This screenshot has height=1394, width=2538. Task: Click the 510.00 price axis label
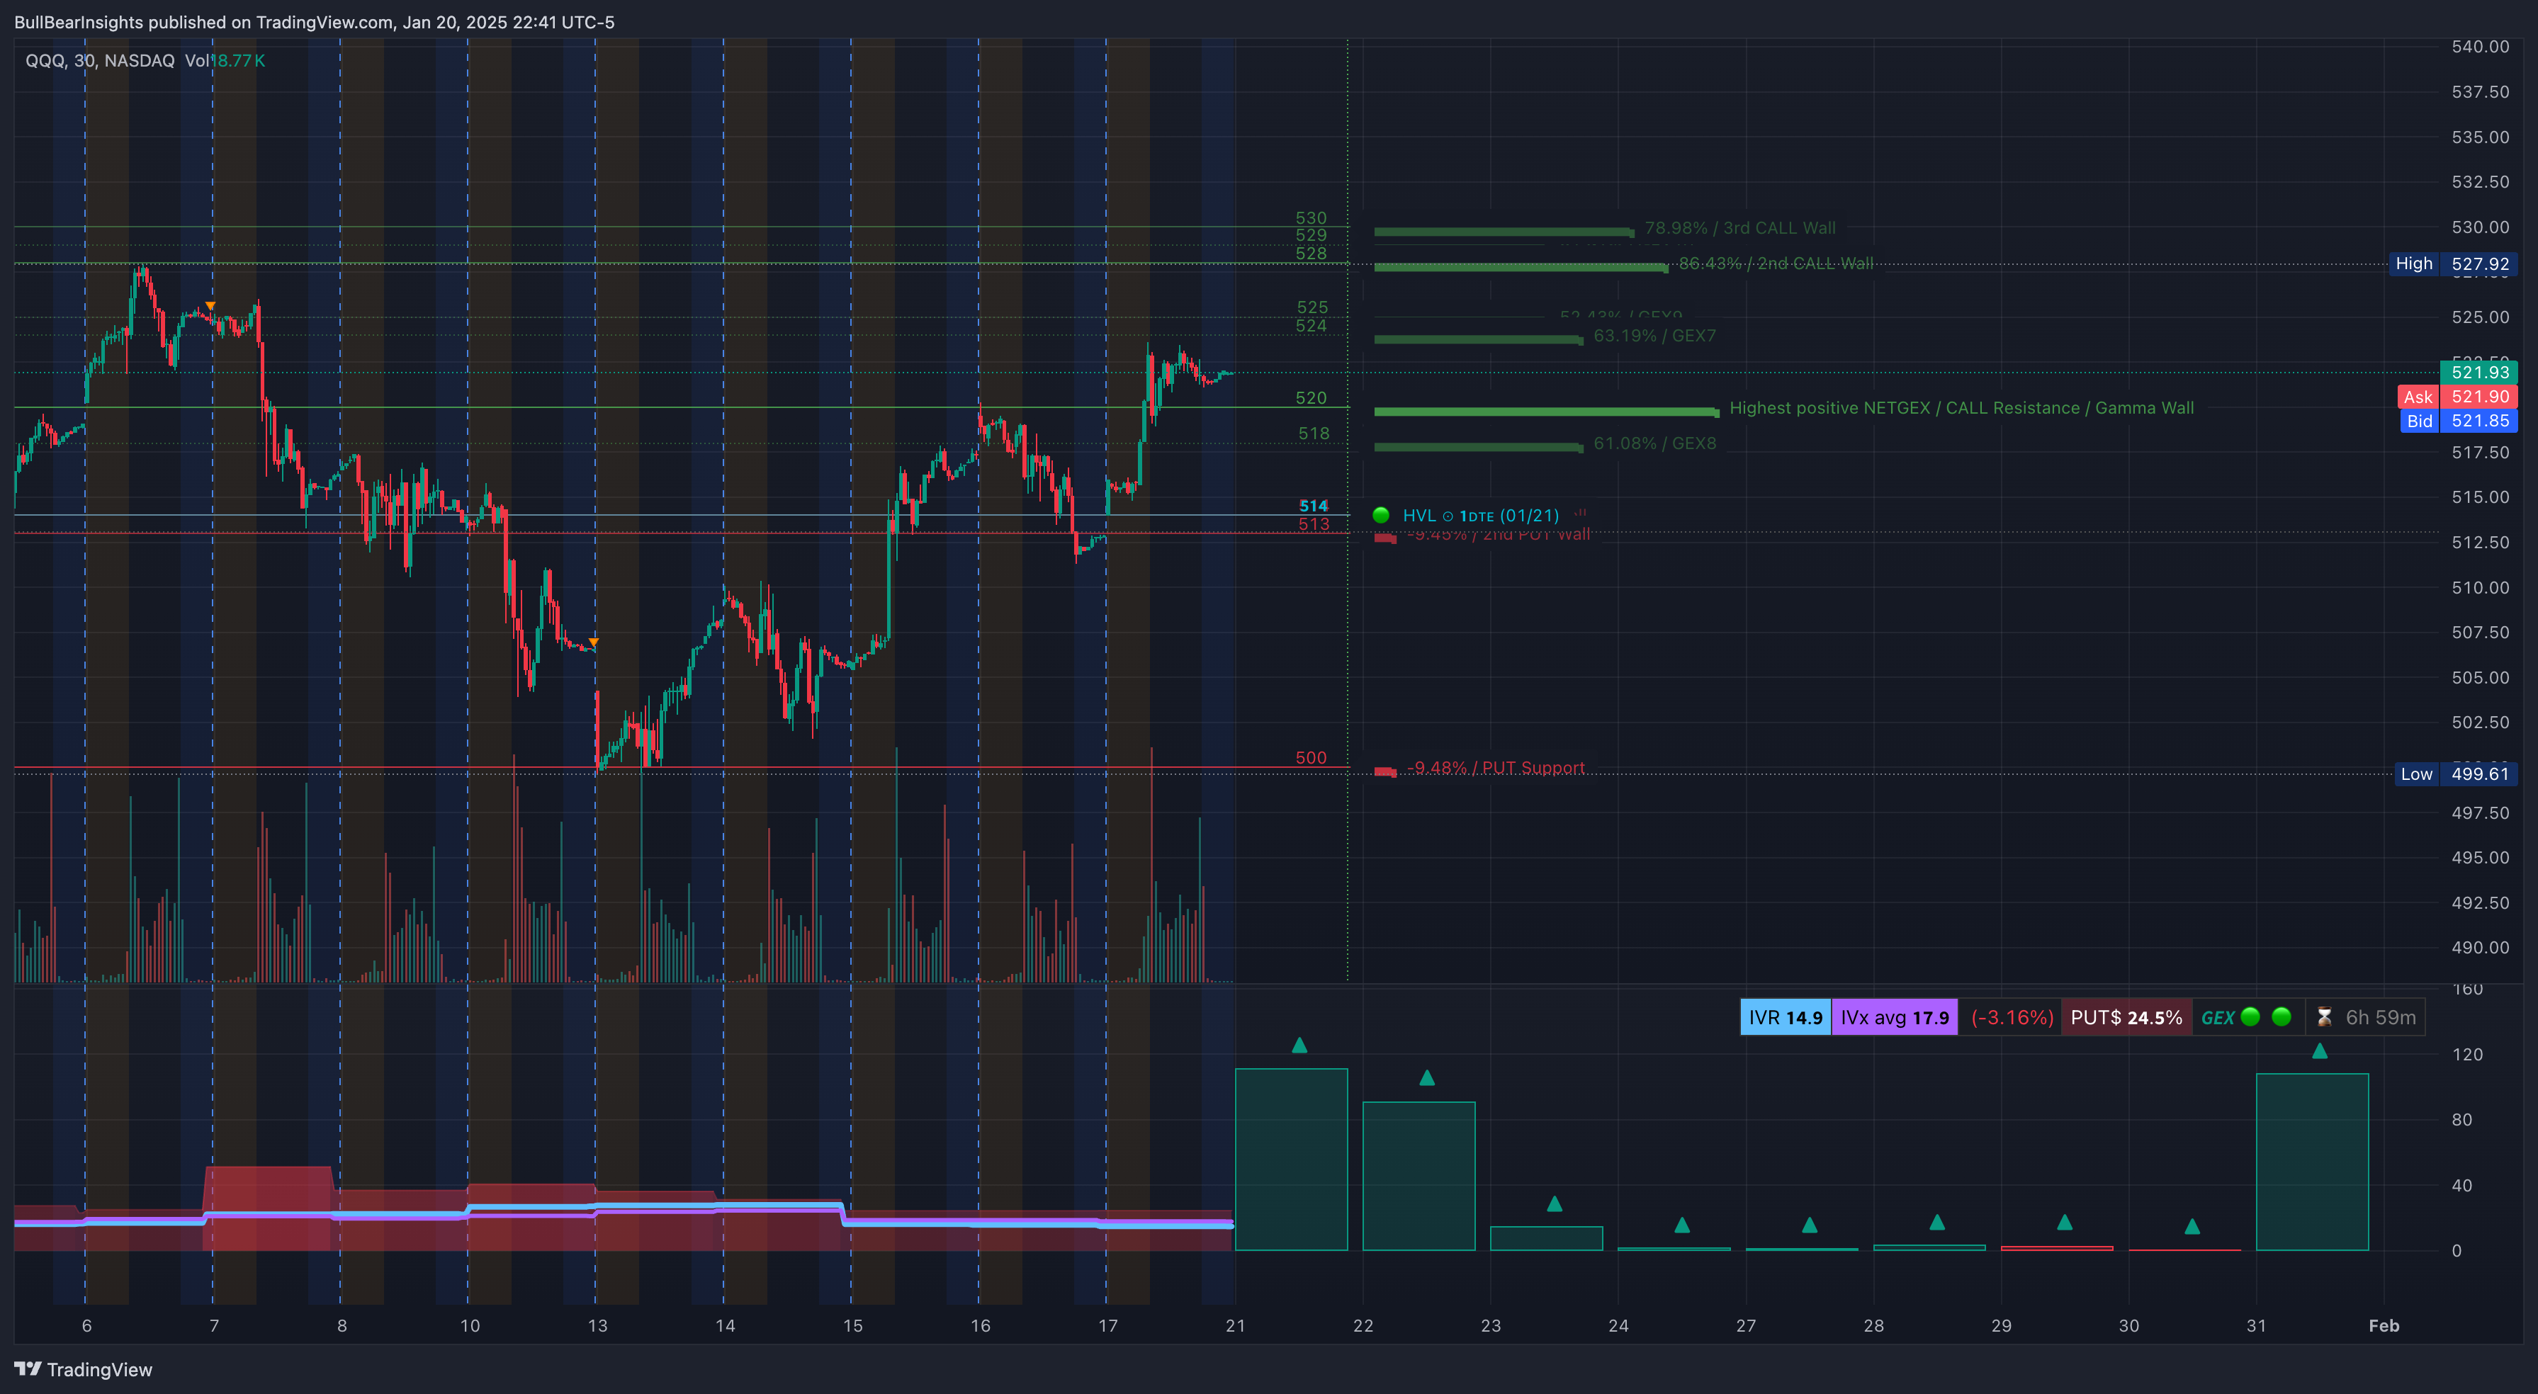coord(2480,587)
